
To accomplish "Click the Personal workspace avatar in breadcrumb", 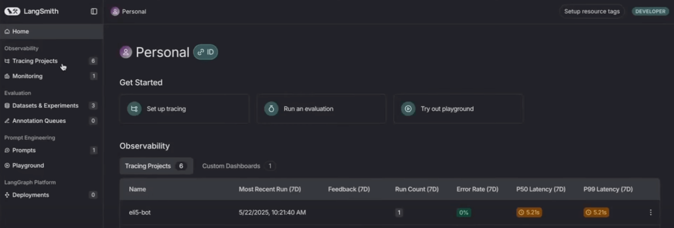I will [x=115, y=11].
